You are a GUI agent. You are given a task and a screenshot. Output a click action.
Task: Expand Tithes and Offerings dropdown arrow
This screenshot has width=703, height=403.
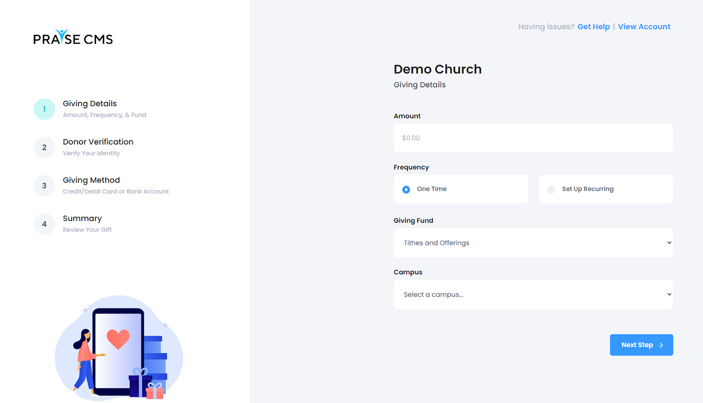click(669, 243)
